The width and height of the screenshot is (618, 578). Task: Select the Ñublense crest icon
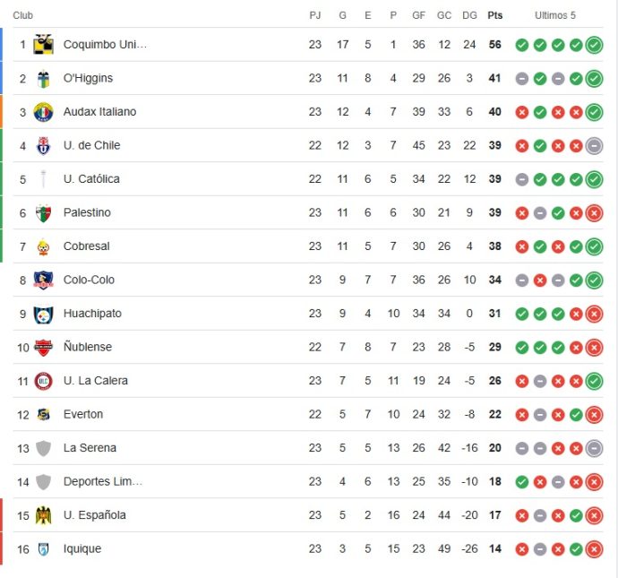pyautogui.click(x=43, y=348)
